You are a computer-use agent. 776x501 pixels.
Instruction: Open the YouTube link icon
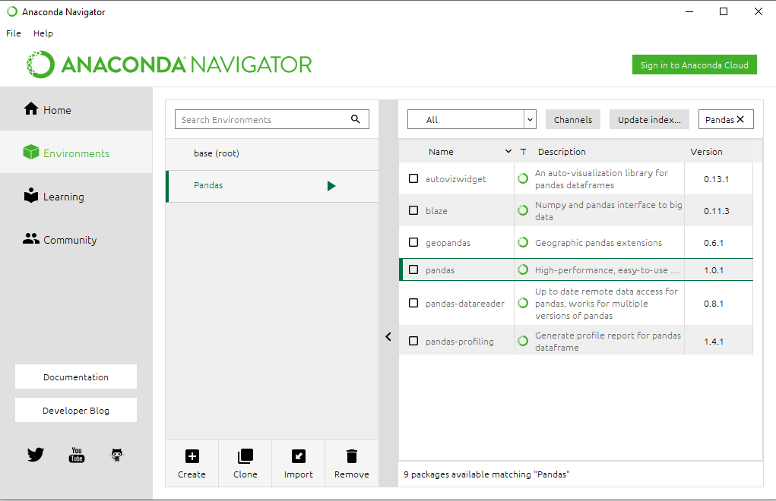click(77, 455)
